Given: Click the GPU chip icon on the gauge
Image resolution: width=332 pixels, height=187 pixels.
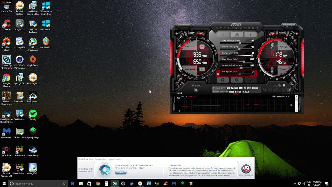Looking at the screenshot, I should pyautogui.click(x=202, y=47).
